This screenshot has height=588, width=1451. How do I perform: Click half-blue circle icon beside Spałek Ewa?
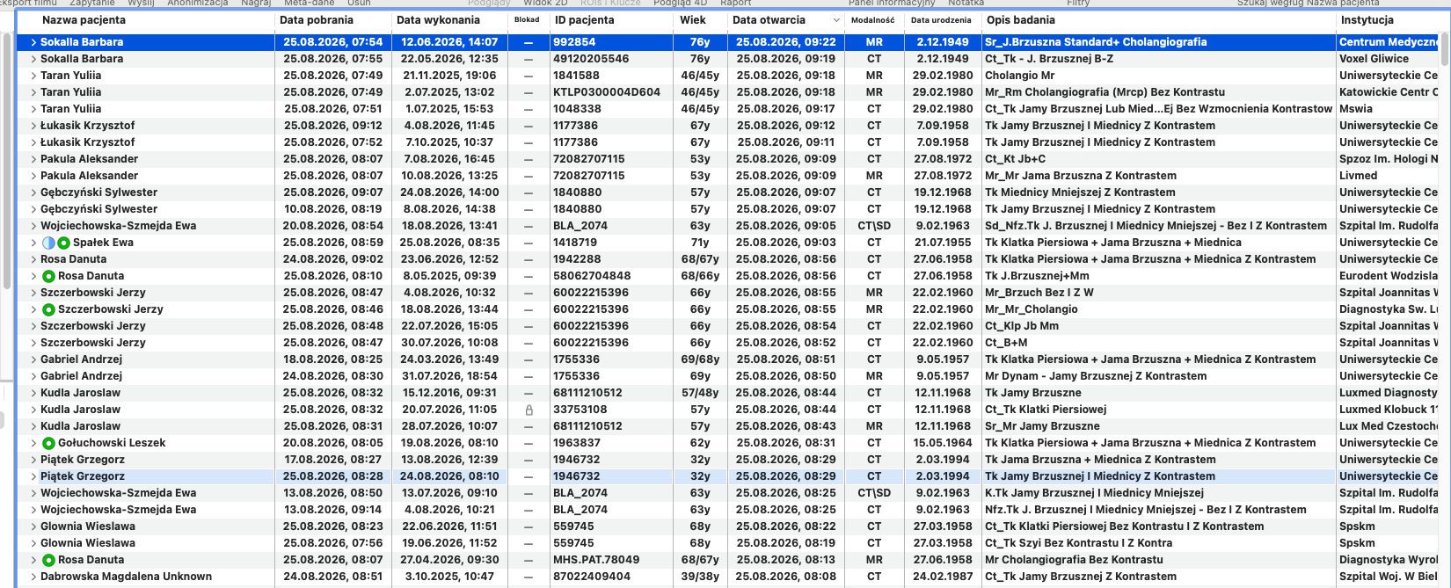pyautogui.click(x=48, y=243)
